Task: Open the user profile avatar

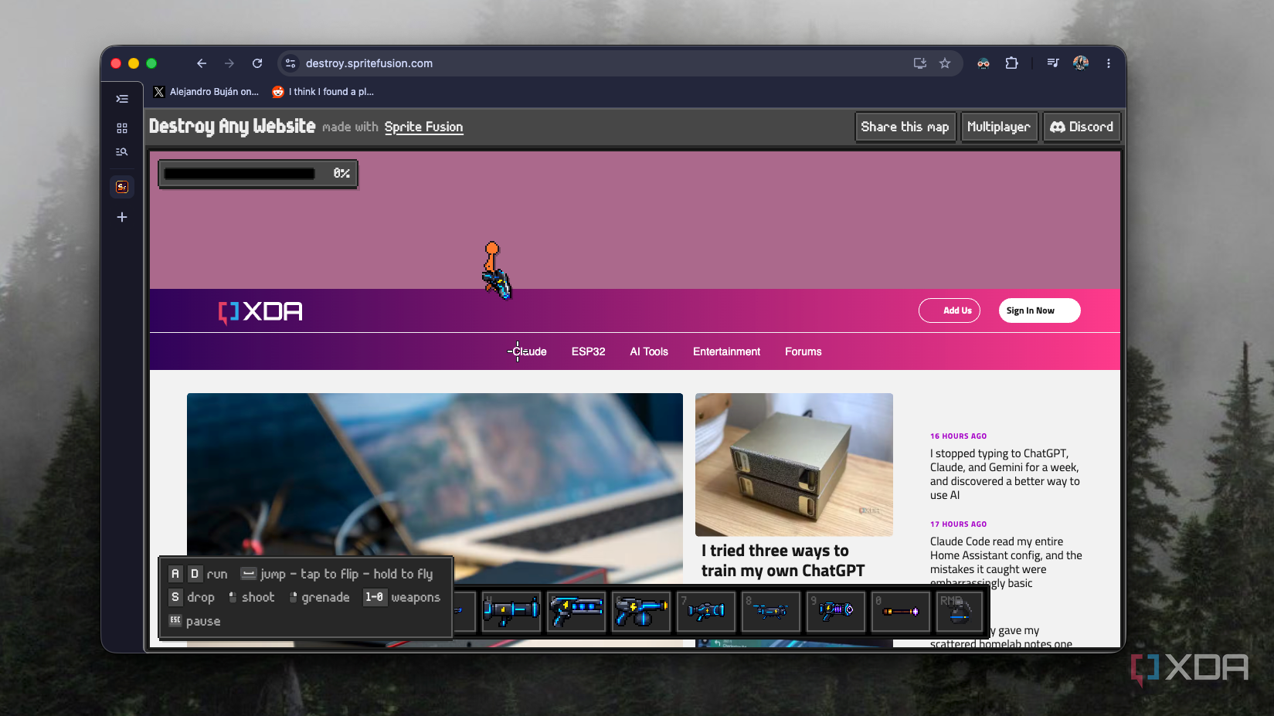Action: coord(1080,63)
